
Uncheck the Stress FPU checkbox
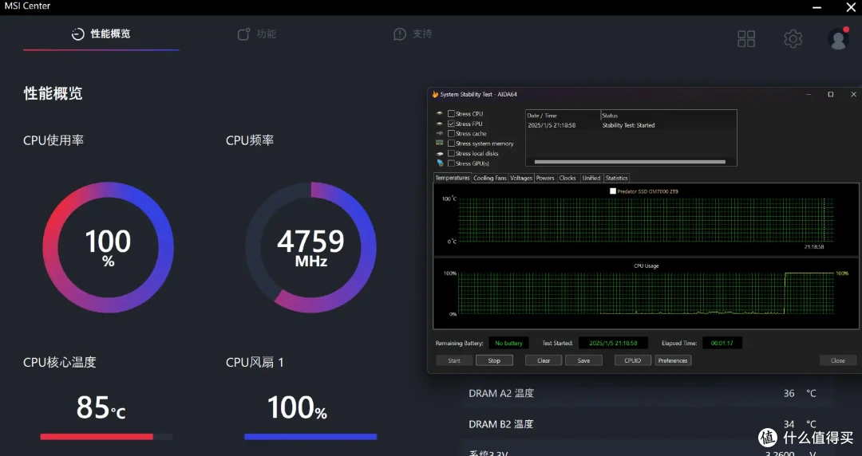pos(451,124)
